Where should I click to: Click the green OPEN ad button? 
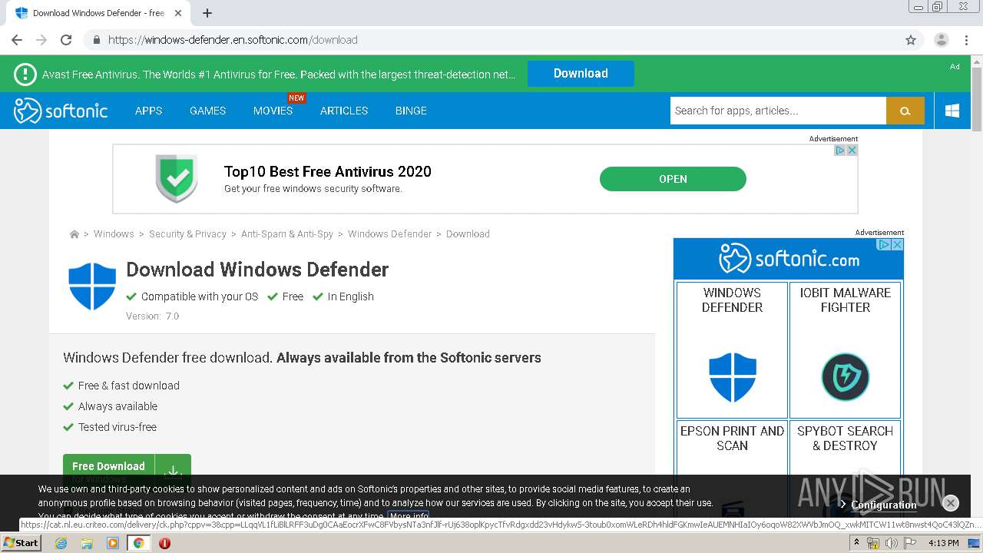[673, 179]
